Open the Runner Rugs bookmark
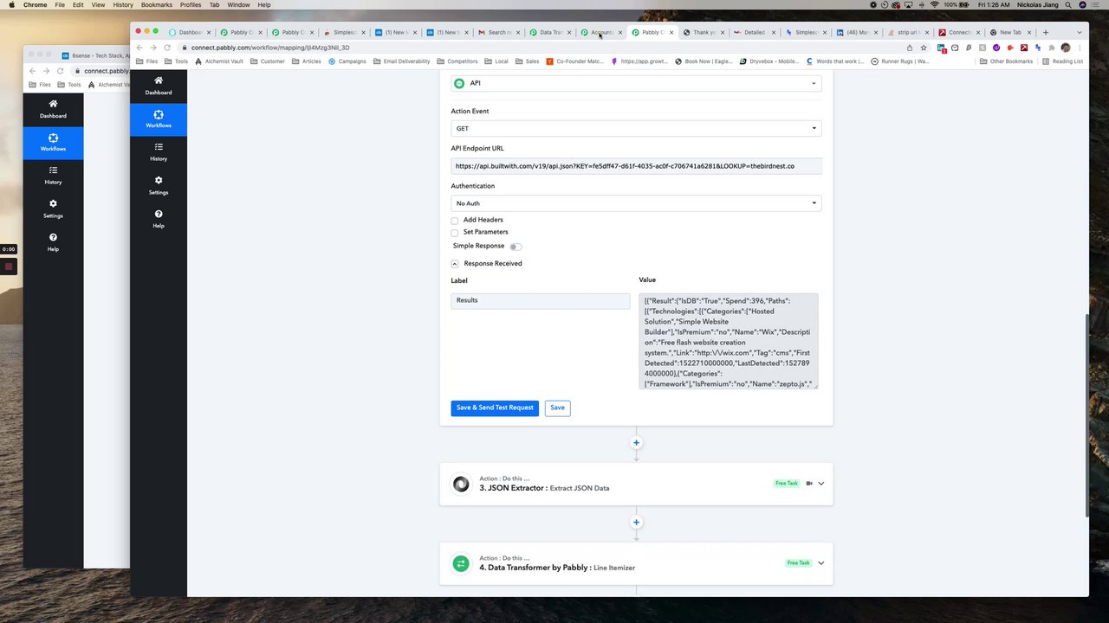Image resolution: width=1109 pixels, height=623 pixels. tap(900, 61)
